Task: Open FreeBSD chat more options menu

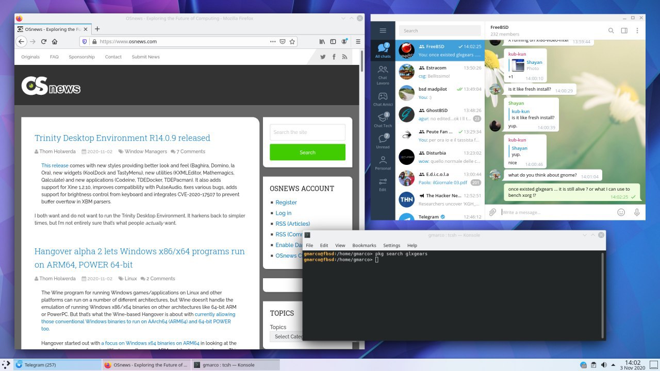Action: 637,31
